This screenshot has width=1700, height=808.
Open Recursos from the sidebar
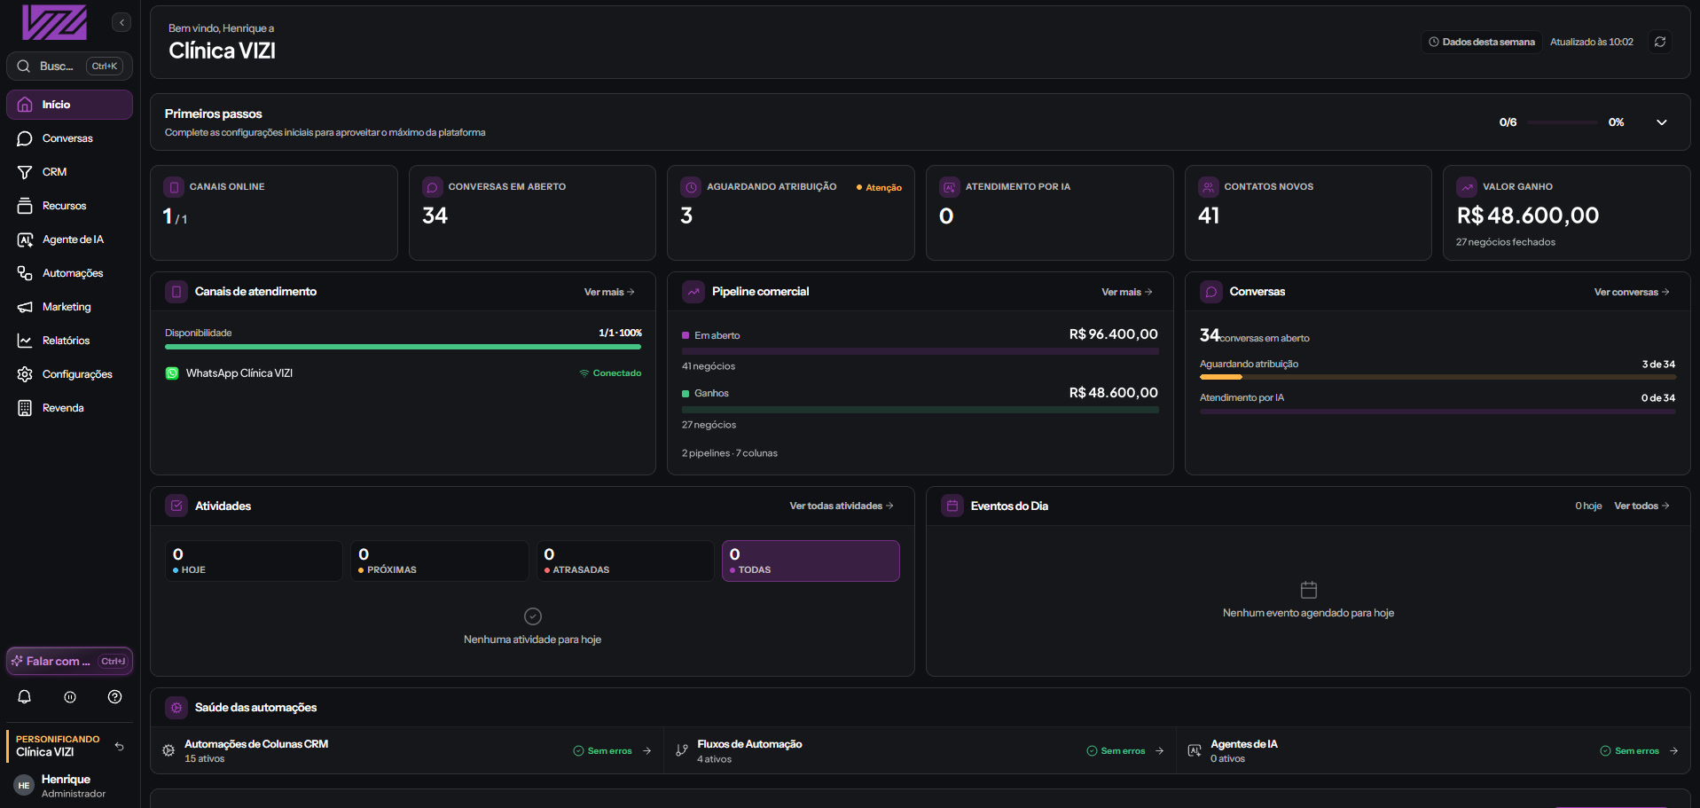click(69, 206)
